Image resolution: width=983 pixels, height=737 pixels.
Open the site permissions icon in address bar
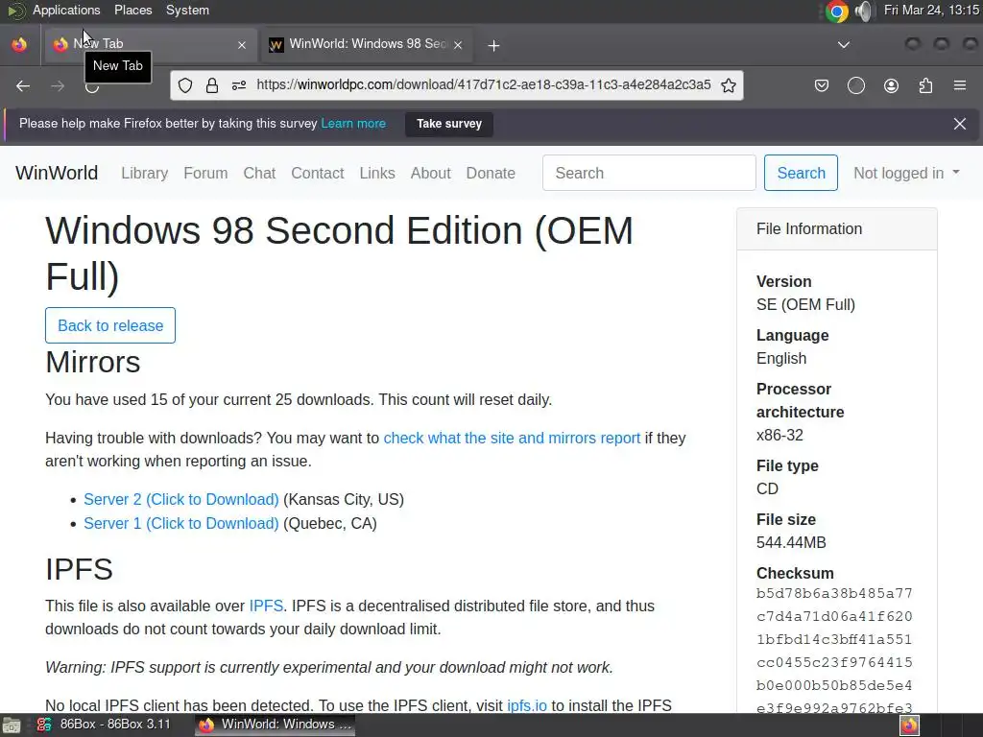coord(239,85)
